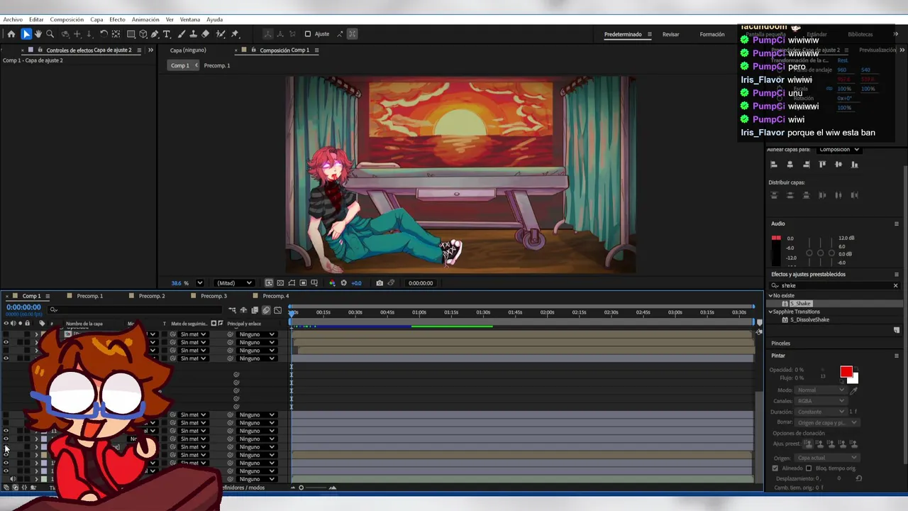Collapse the Sapphire Transitions category

pyautogui.click(x=771, y=312)
